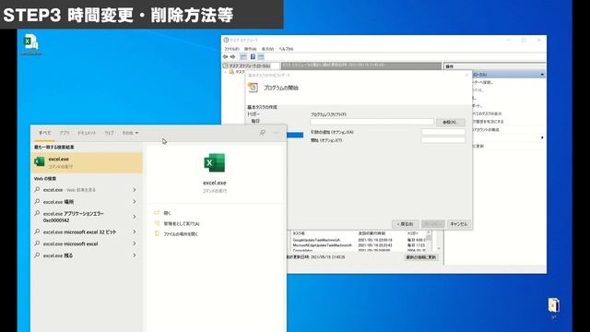Screen dimensions: 590x332
Task: Open the 表示 menu in Task Scheduler
Action: (x=267, y=49)
